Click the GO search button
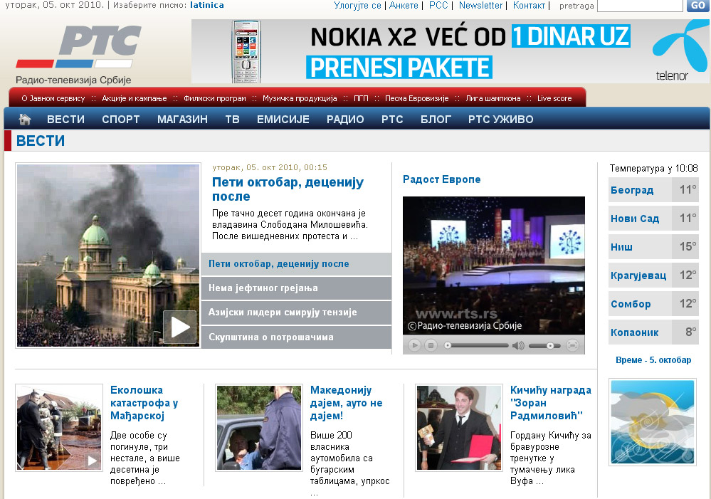Image resolution: width=711 pixels, height=499 pixels. tap(698, 6)
